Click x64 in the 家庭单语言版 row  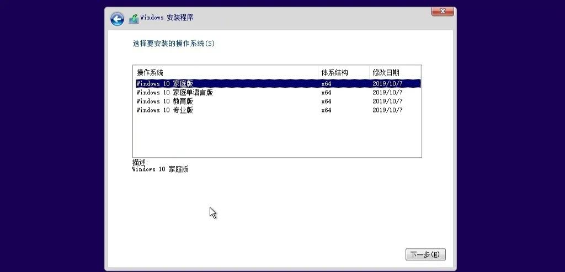pos(326,93)
